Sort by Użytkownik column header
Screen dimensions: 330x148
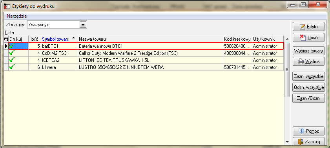coord(268,39)
